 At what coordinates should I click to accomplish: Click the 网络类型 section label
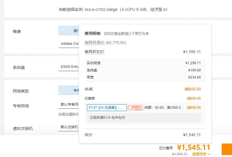[x=21, y=91]
